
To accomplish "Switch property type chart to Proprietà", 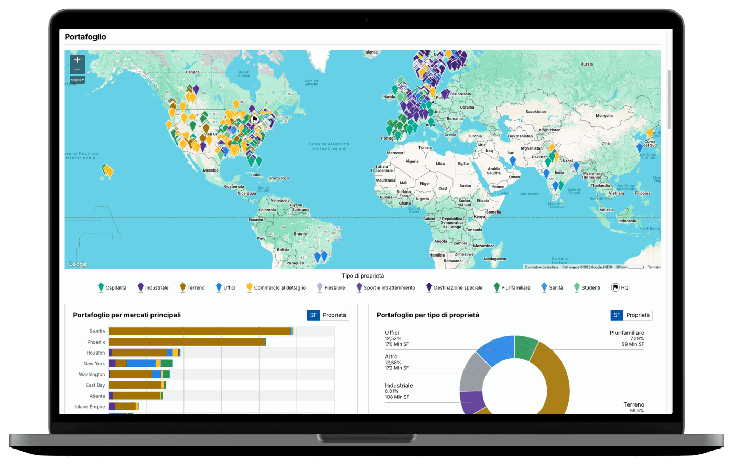I will pos(638,315).
